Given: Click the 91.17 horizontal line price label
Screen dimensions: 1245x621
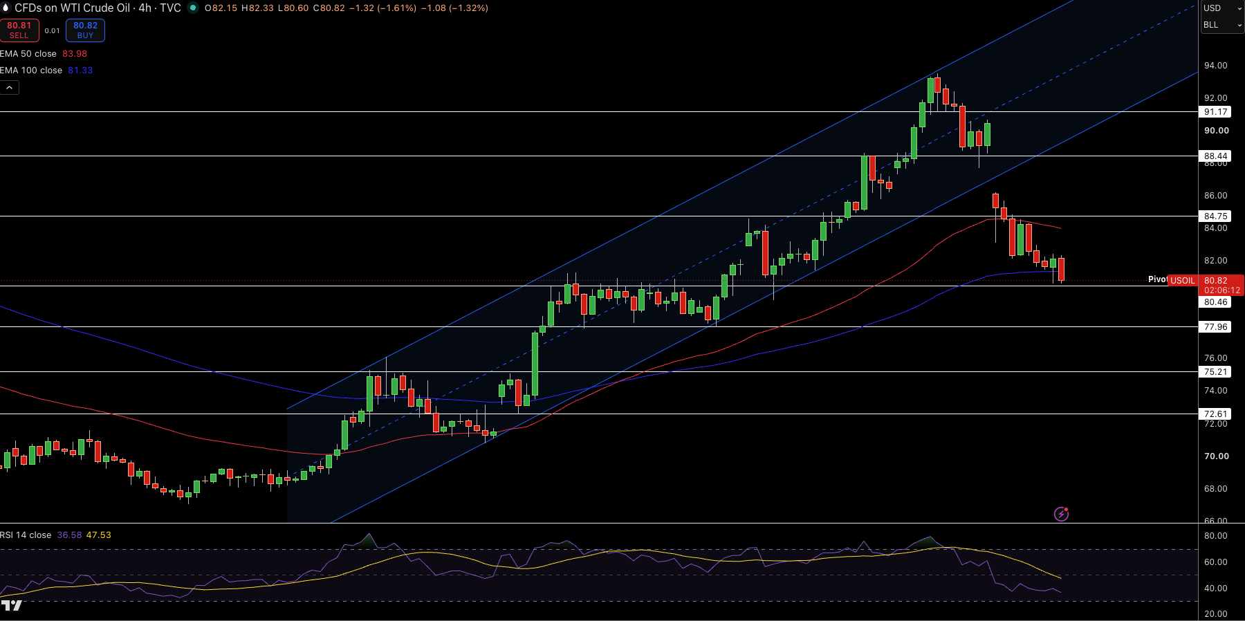Looking at the screenshot, I should coord(1215,112).
